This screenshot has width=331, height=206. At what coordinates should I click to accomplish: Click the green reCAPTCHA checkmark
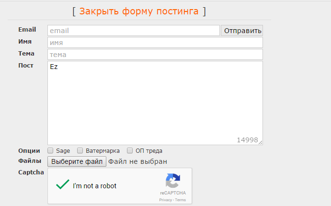tap(62, 184)
